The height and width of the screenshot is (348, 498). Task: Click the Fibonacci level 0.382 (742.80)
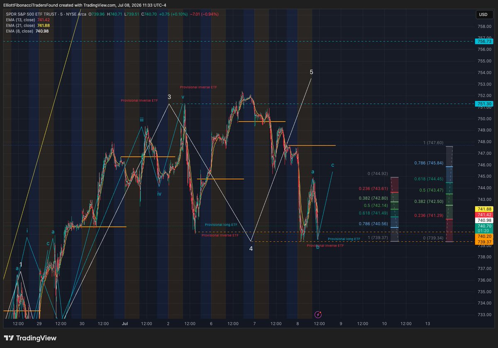tap(373, 198)
